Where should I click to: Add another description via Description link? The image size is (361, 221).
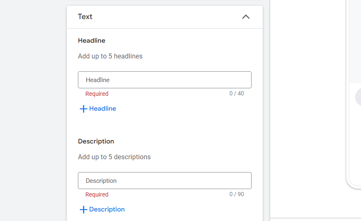(107, 209)
